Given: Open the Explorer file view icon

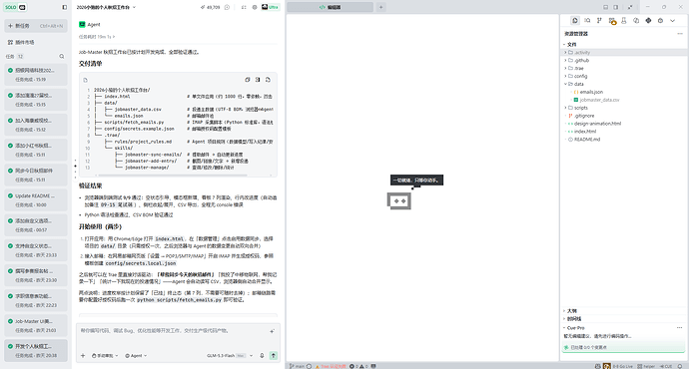Looking at the screenshot, I should tap(575, 21).
